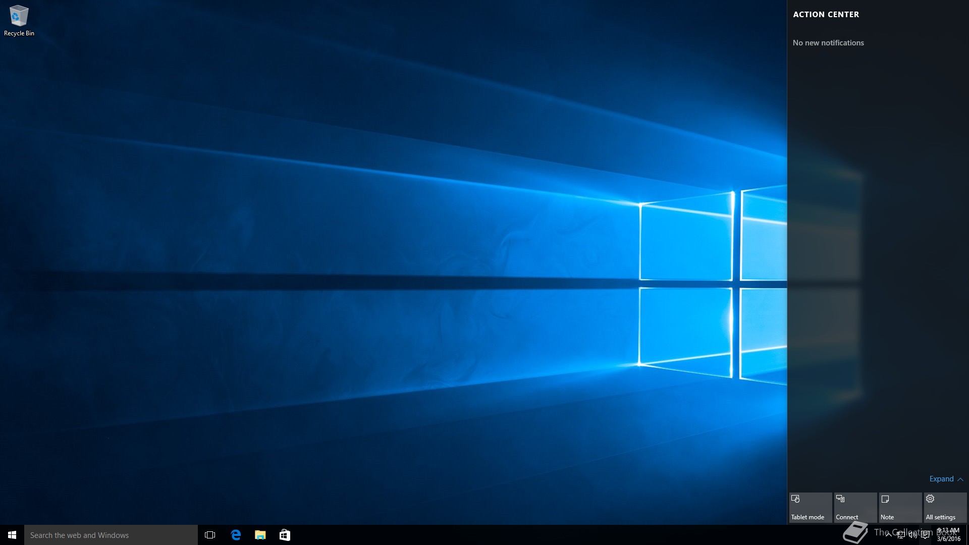Image resolution: width=969 pixels, height=545 pixels.
Task: Launch Microsoft Edge from the taskbar
Action: coord(236,535)
